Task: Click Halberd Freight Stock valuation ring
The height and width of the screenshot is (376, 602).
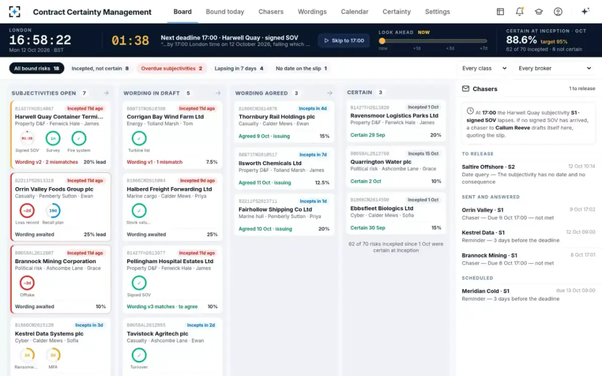Action: pos(139,211)
